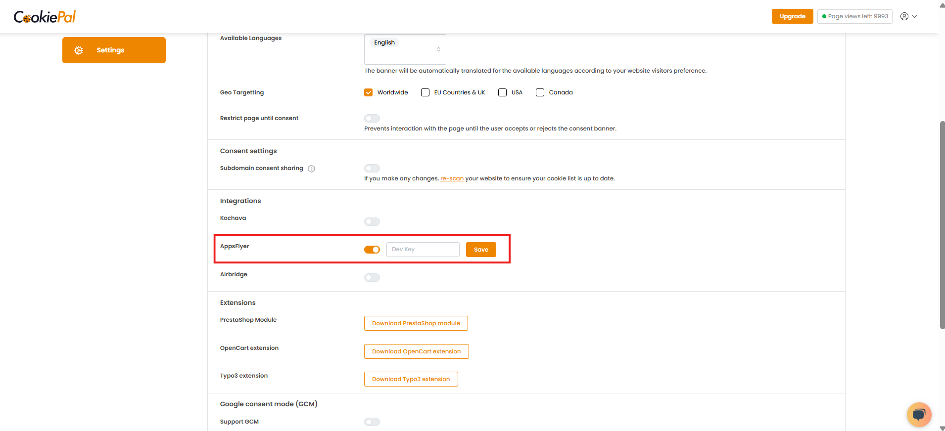945x431 pixels.
Task: Follow the re-scan link
Action: (452, 178)
